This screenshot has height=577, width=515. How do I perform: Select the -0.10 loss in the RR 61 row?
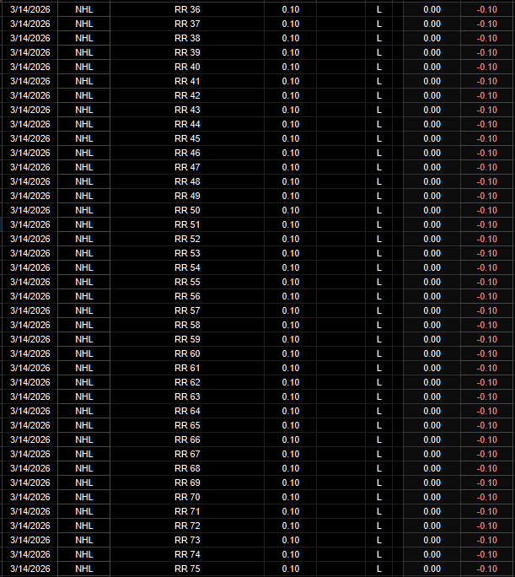point(486,369)
